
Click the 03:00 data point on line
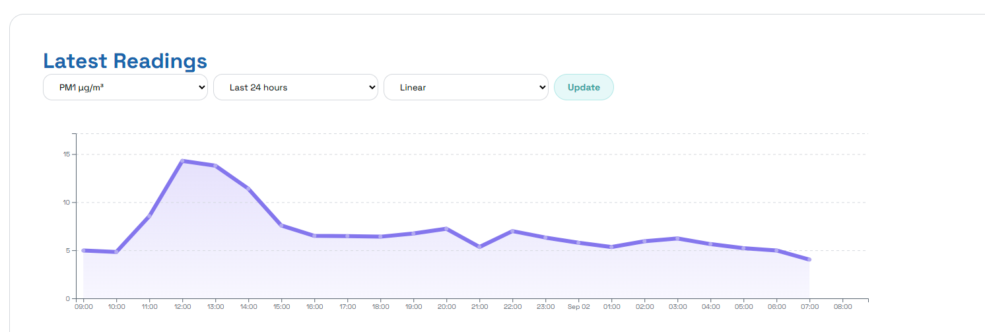[x=677, y=238]
